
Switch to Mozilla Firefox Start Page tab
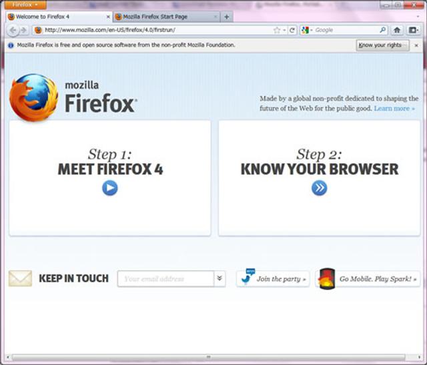coord(166,17)
